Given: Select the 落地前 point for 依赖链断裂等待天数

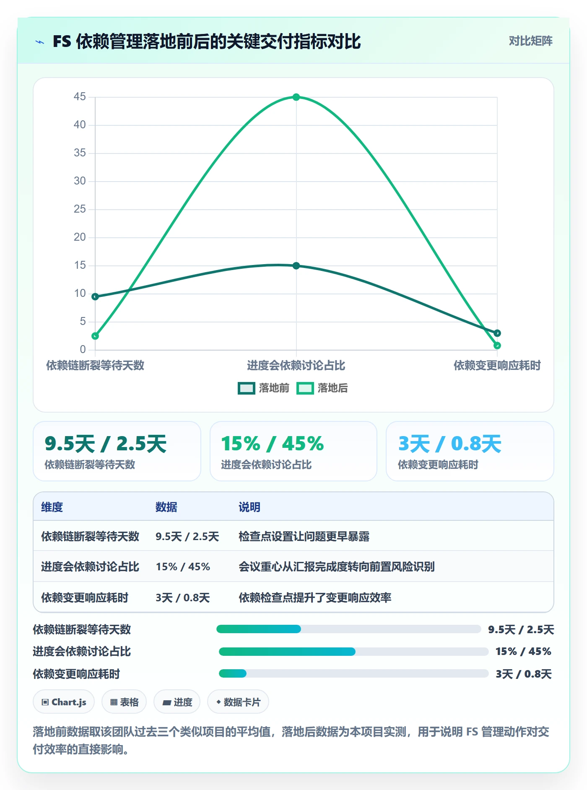Looking at the screenshot, I should pos(95,297).
